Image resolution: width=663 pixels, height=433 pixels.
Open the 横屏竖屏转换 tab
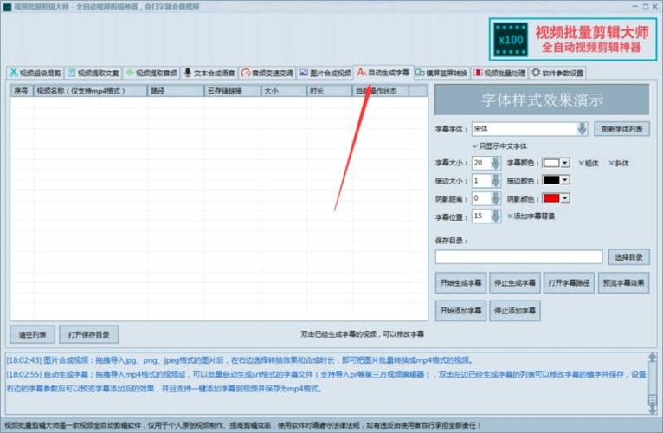pos(441,73)
